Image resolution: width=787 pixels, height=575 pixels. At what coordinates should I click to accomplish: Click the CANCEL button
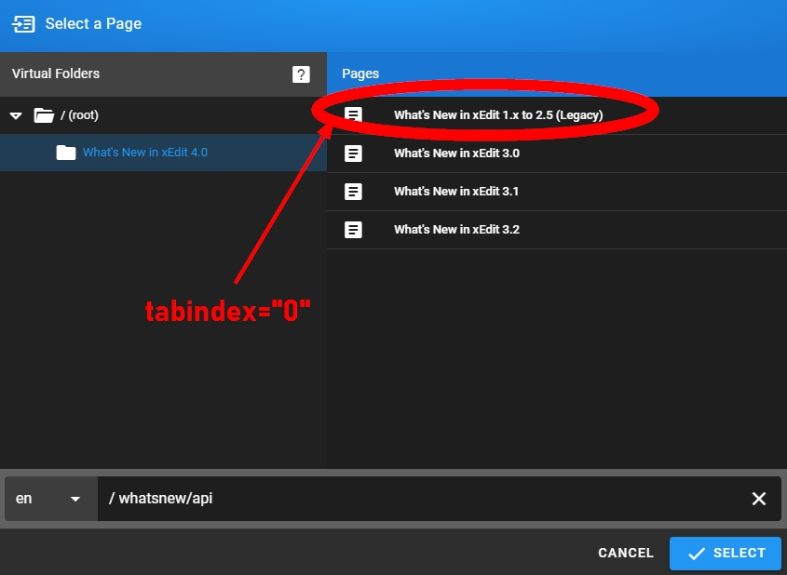click(x=626, y=553)
